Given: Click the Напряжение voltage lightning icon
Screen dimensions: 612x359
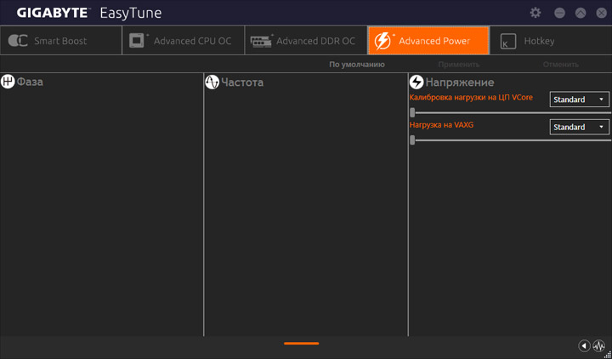Looking at the screenshot, I should click(416, 82).
